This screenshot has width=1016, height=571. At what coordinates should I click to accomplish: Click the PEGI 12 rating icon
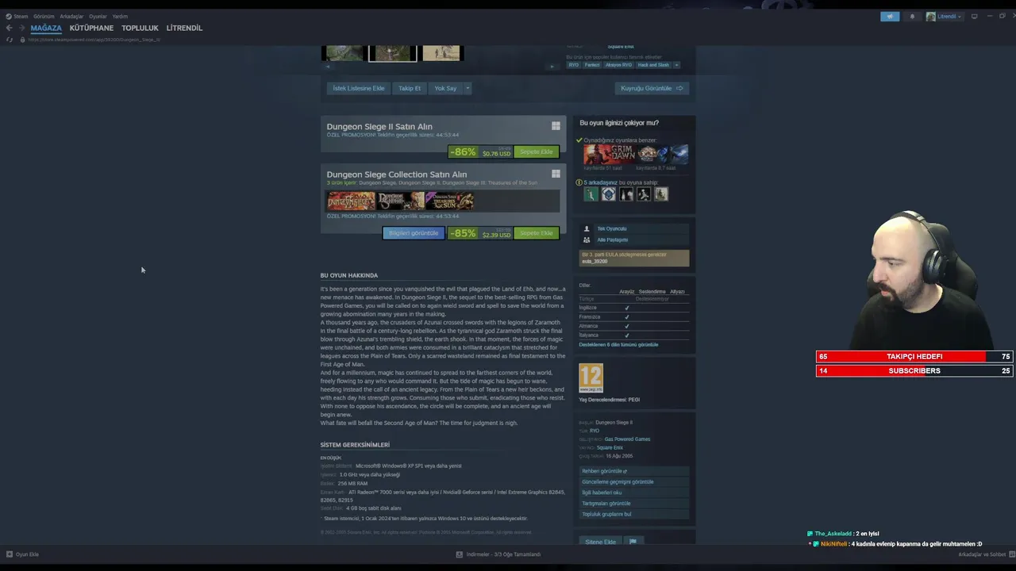591,378
